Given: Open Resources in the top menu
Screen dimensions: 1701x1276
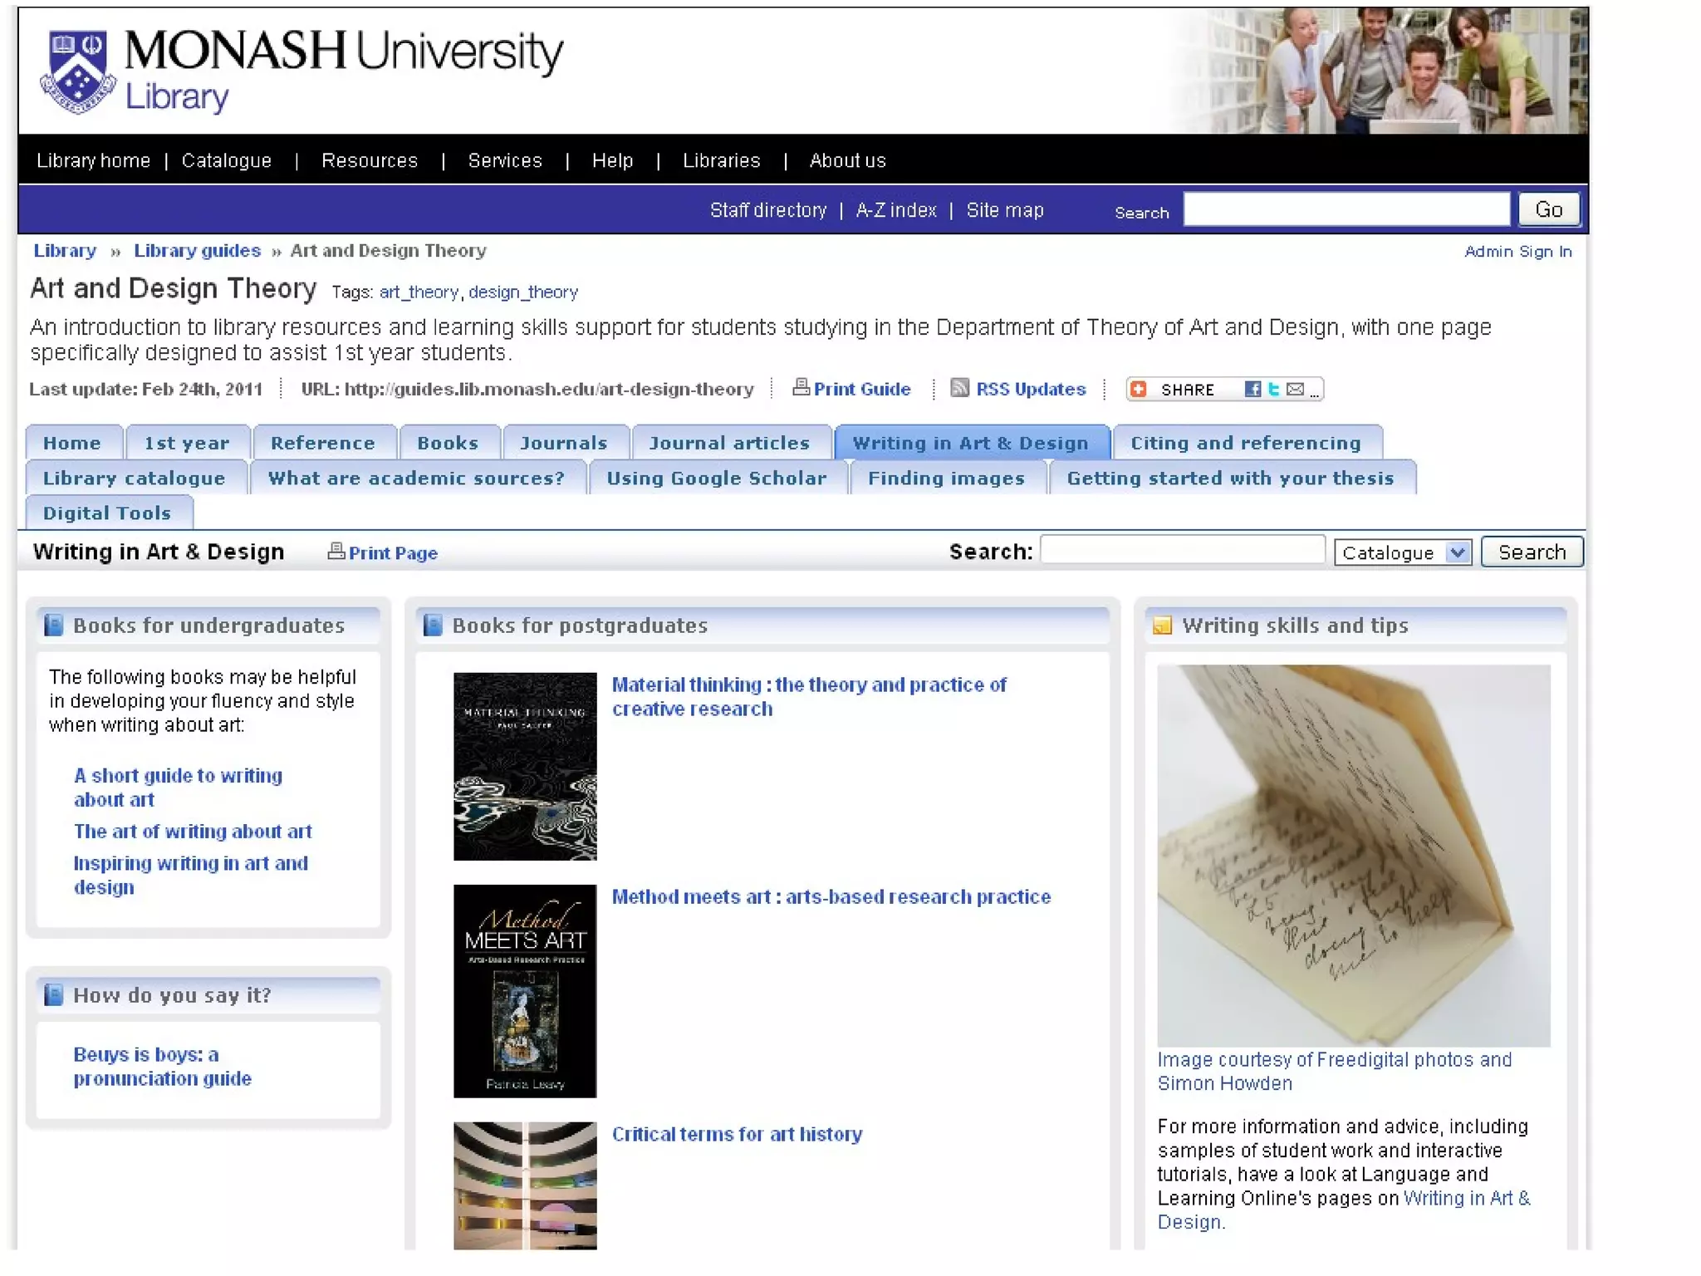Looking at the screenshot, I should [370, 160].
